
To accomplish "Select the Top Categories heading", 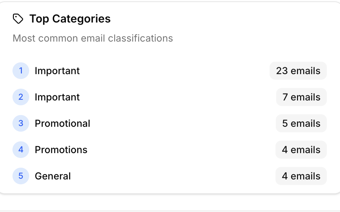I will point(70,19).
